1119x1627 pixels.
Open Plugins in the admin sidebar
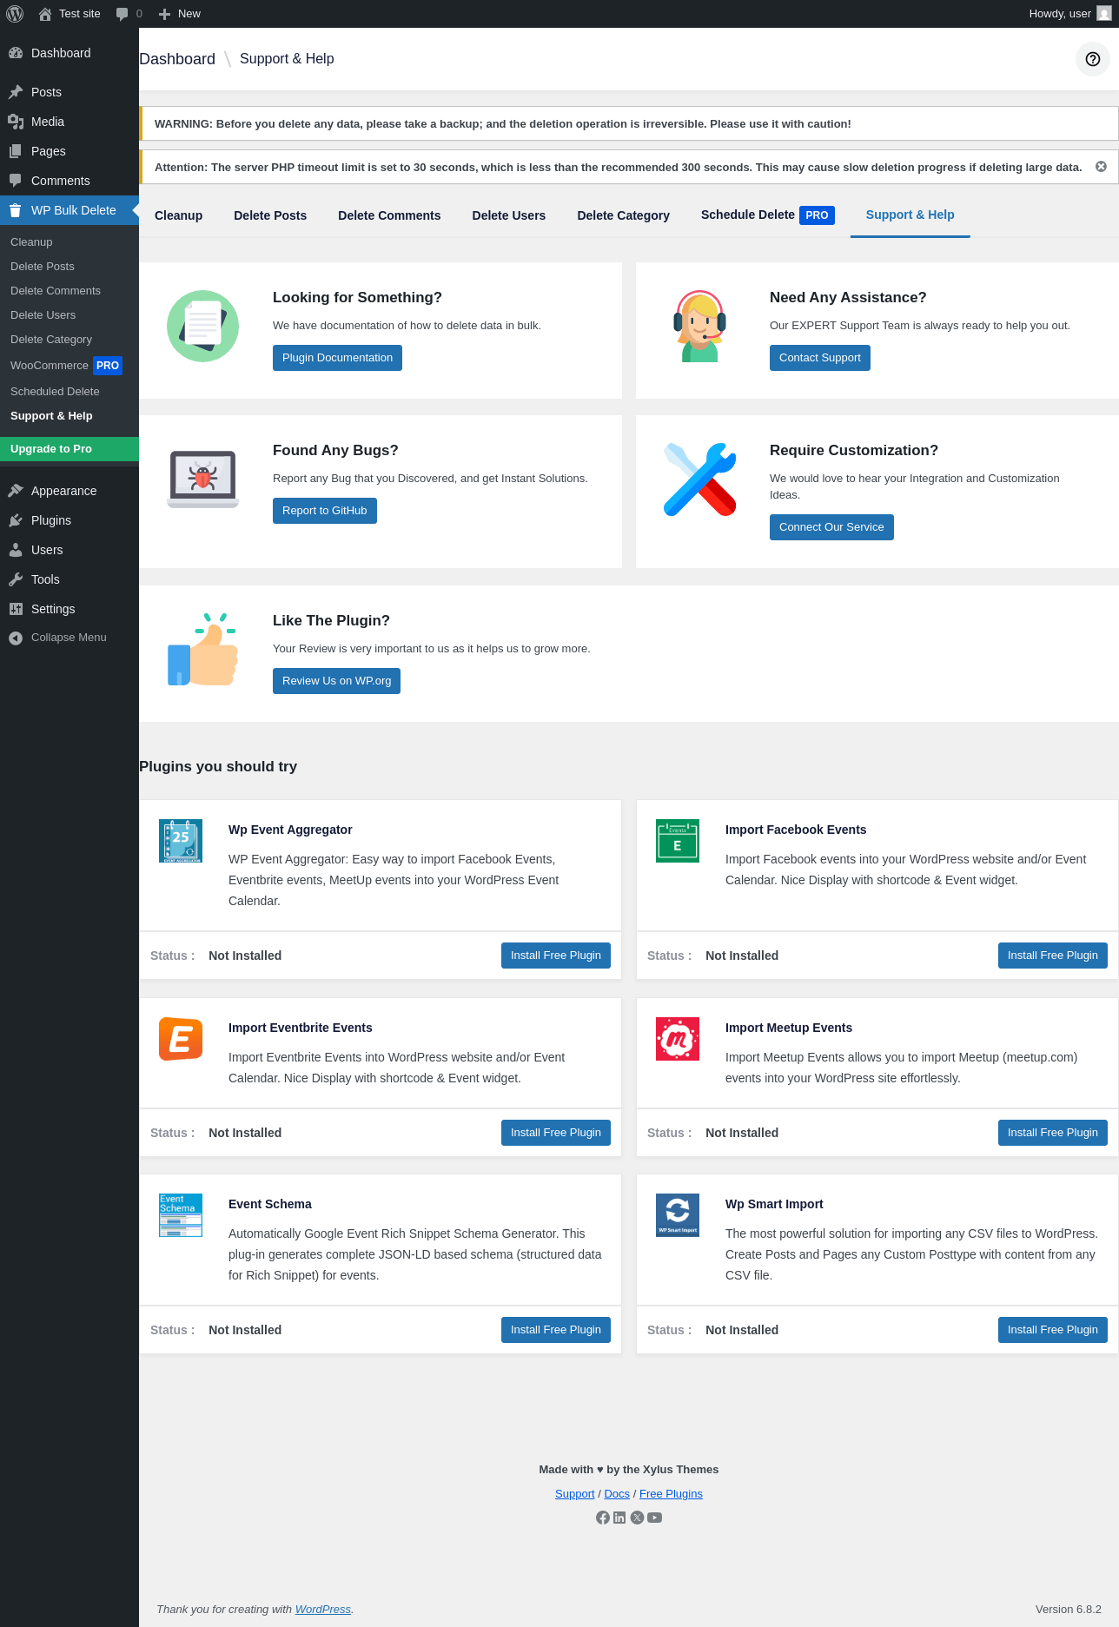coord(51,520)
